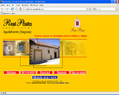Click the Monumentos red button
119x95 pixels.
[x=62, y=73]
